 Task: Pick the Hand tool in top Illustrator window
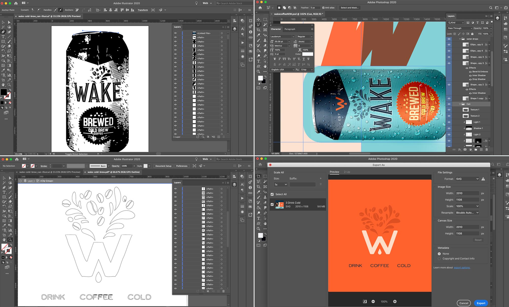pos(3,85)
